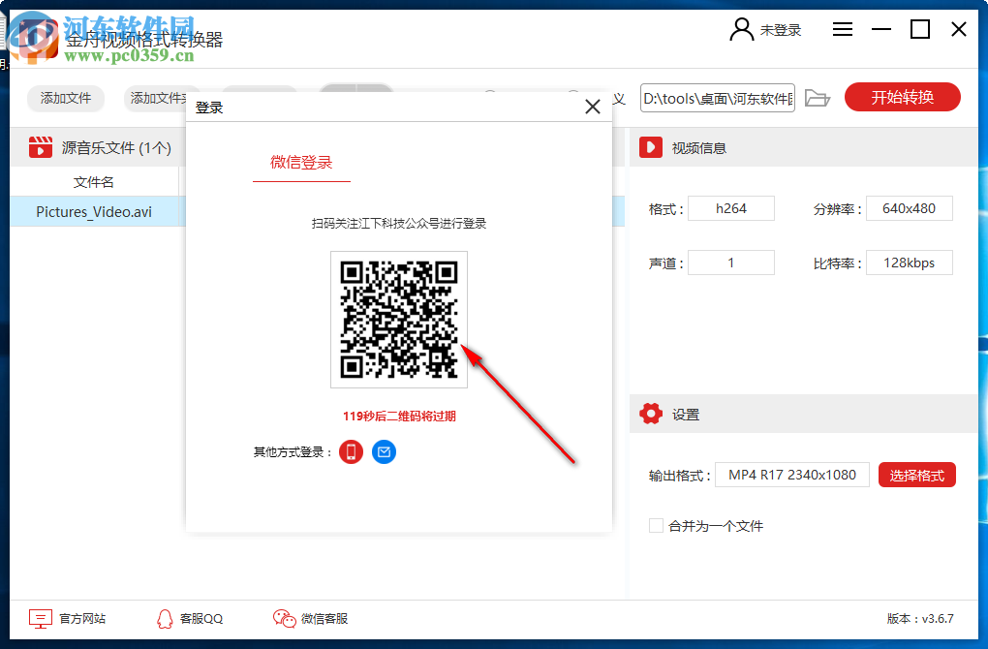Viewport: 988px width, 649px height.
Task: Click the 开始转换 button
Action: click(x=902, y=97)
